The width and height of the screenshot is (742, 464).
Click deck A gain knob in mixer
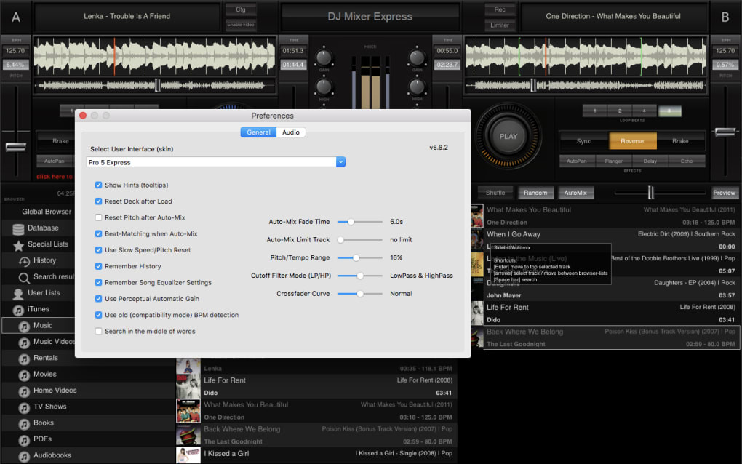(x=324, y=57)
